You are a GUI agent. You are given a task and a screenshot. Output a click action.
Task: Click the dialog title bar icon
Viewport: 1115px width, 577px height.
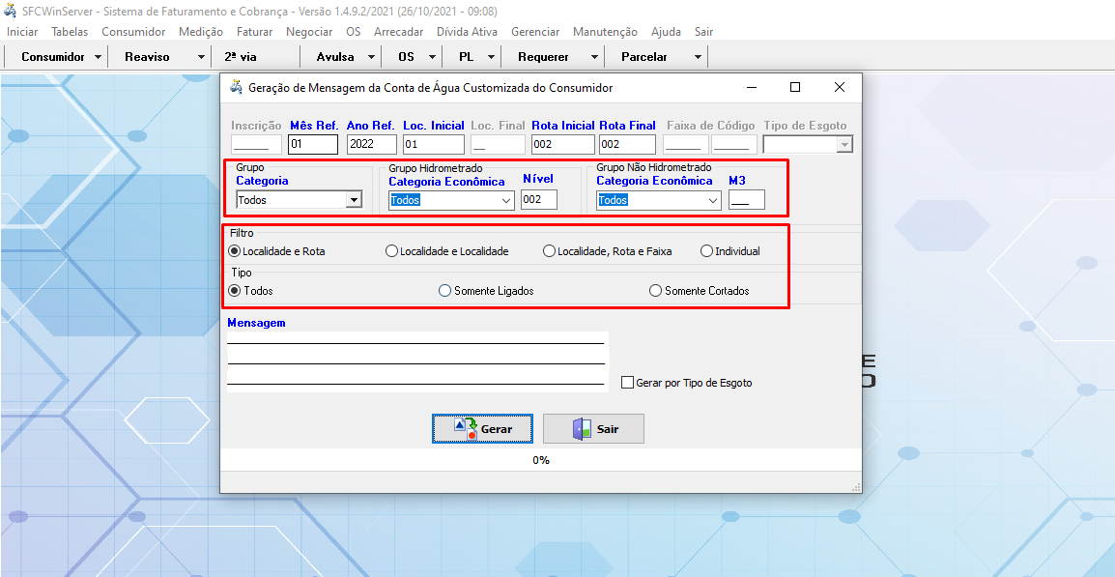[x=236, y=87]
